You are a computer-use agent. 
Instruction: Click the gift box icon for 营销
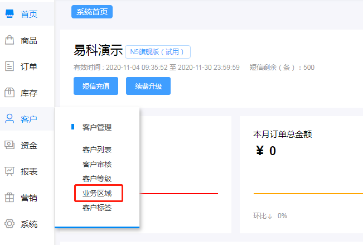[x=9, y=198]
